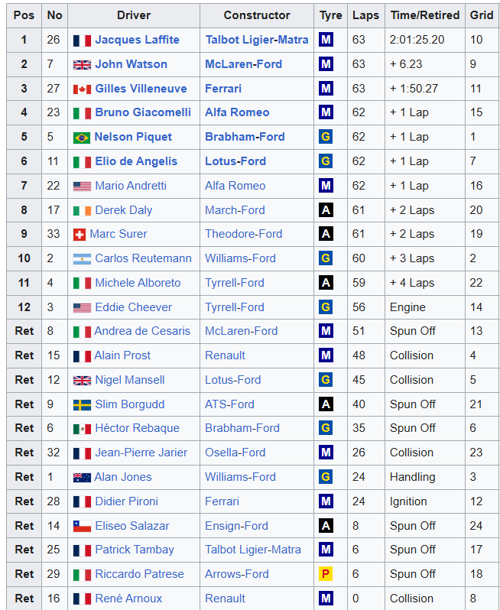Screen dimensions: 500x610
Task: Open the March-Ford constructor link
Action: coord(235,210)
